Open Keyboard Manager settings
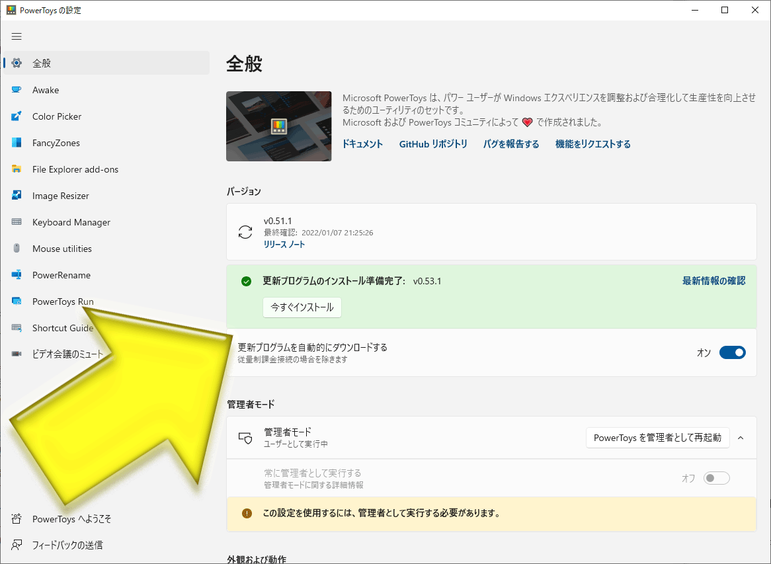This screenshot has width=771, height=564. 106,222
